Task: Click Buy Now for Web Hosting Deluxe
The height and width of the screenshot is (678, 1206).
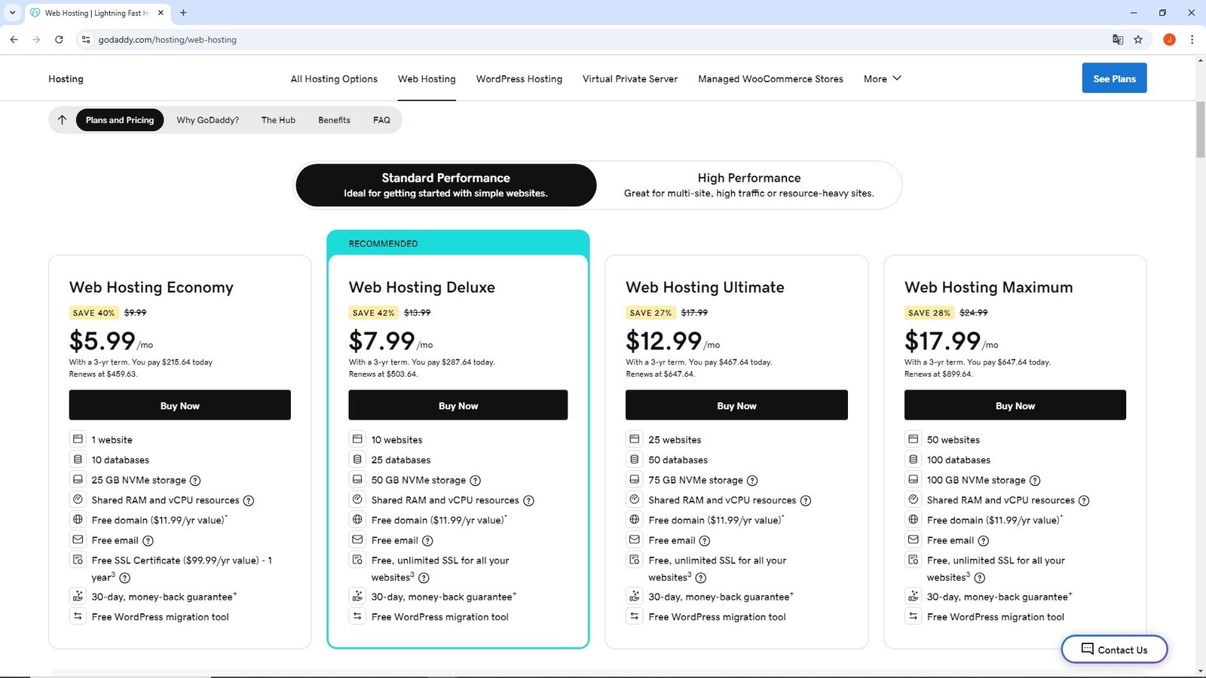Action: coord(458,405)
